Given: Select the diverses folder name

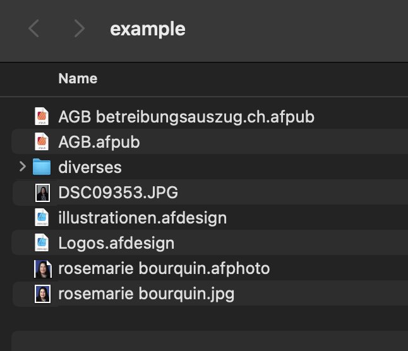Looking at the screenshot, I should [90, 167].
